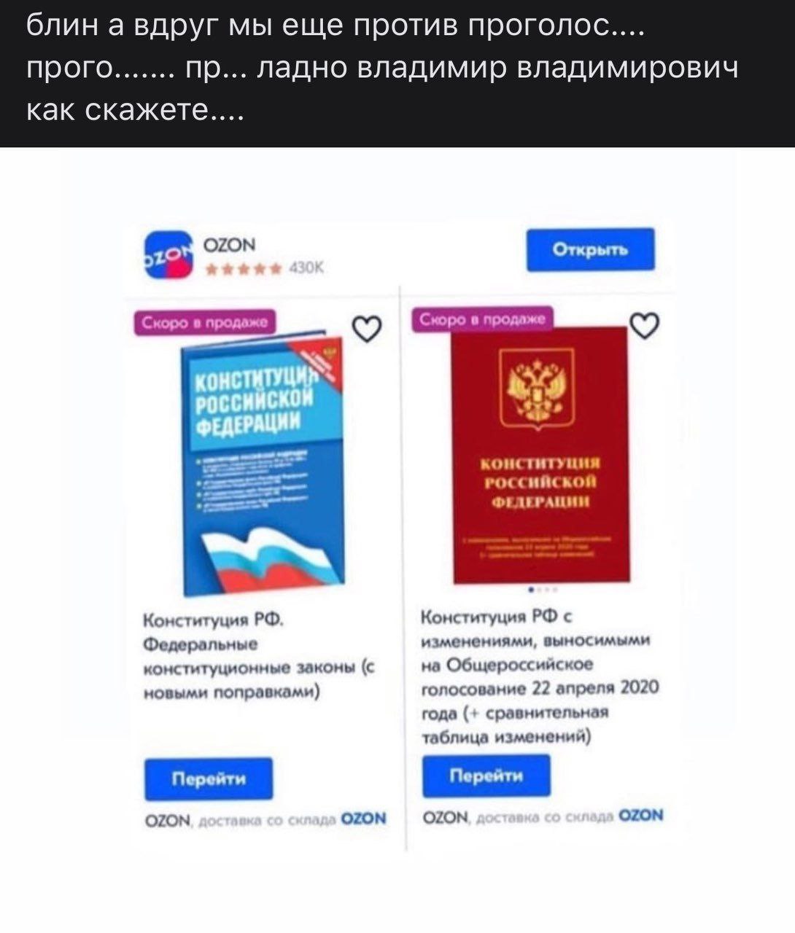Click the left Перейти button
The image size is (795, 933).
(209, 778)
